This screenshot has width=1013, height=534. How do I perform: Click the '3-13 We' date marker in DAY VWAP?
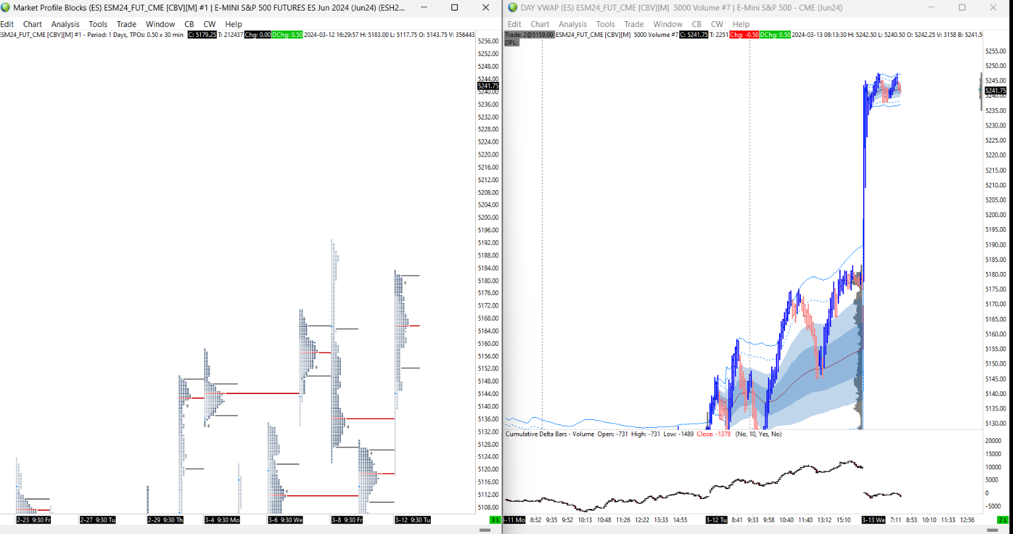pyautogui.click(x=874, y=520)
